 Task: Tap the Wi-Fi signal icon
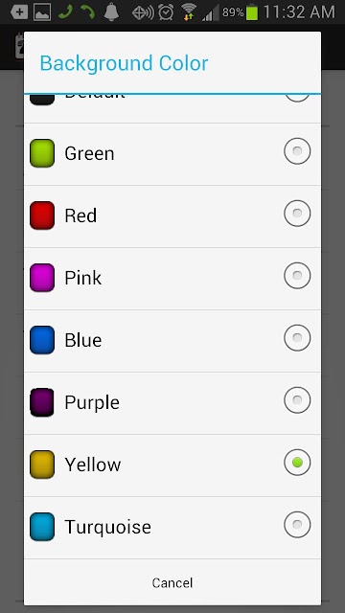point(190,12)
